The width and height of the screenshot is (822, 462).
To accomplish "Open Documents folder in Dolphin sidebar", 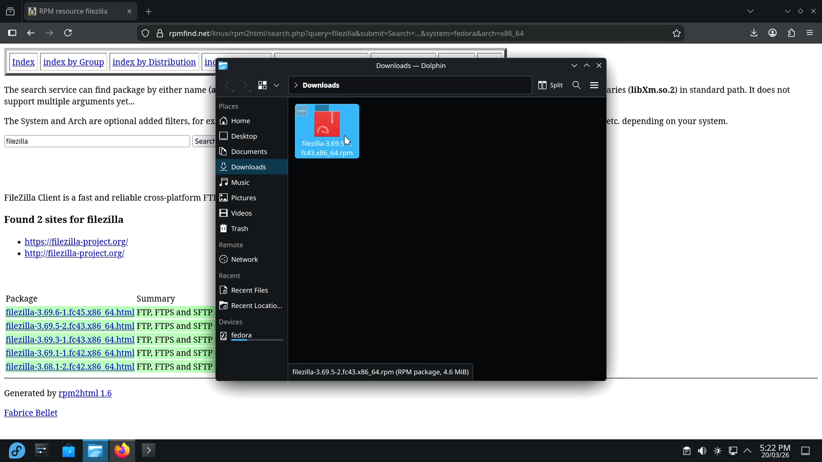I will click(252, 151).
